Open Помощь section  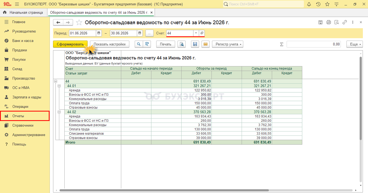[x=25, y=144]
